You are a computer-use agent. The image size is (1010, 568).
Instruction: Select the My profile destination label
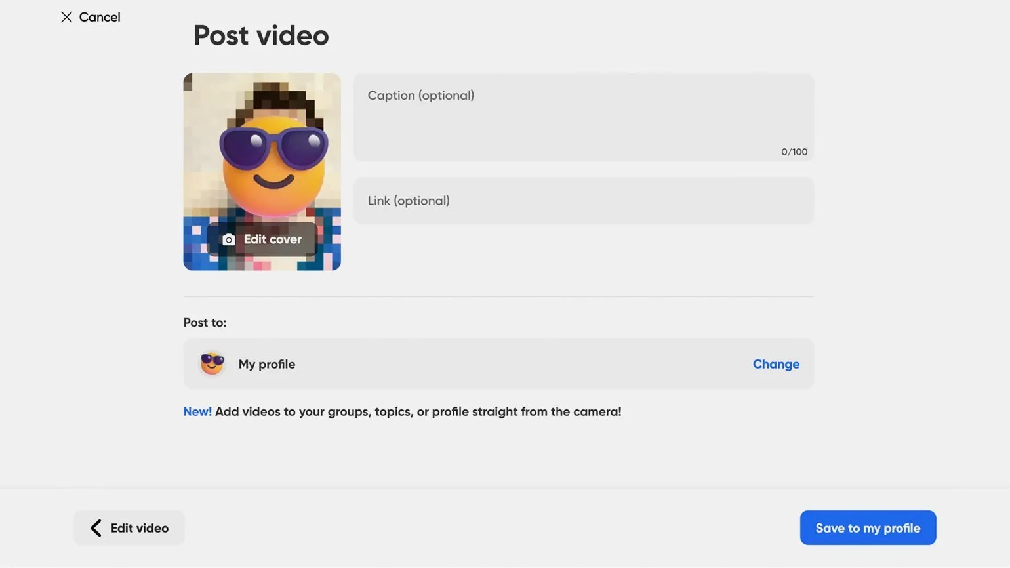(266, 364)
